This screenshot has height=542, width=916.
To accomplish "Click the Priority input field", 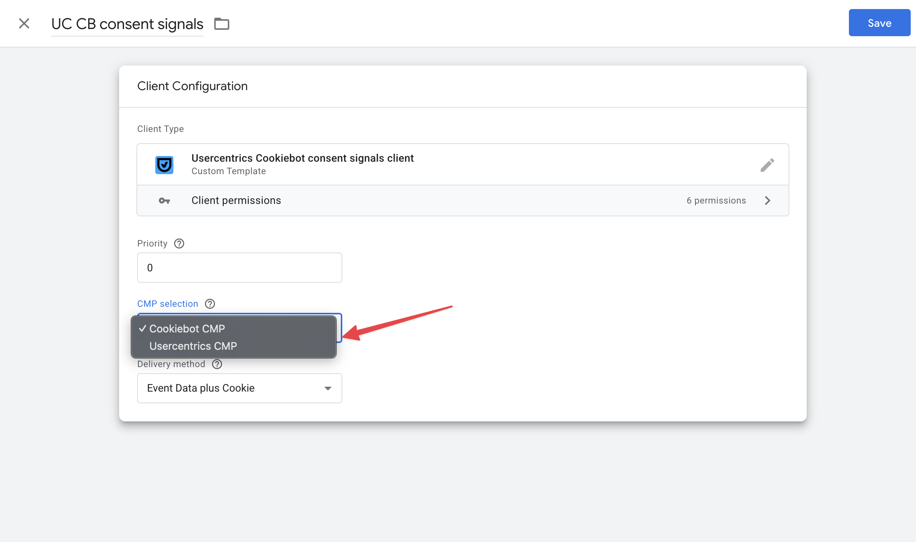I will click(239, 268).
